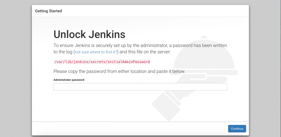Click the Unlock Jenkins heading
The width and height of the screenshot is (281, 137).
89,34
